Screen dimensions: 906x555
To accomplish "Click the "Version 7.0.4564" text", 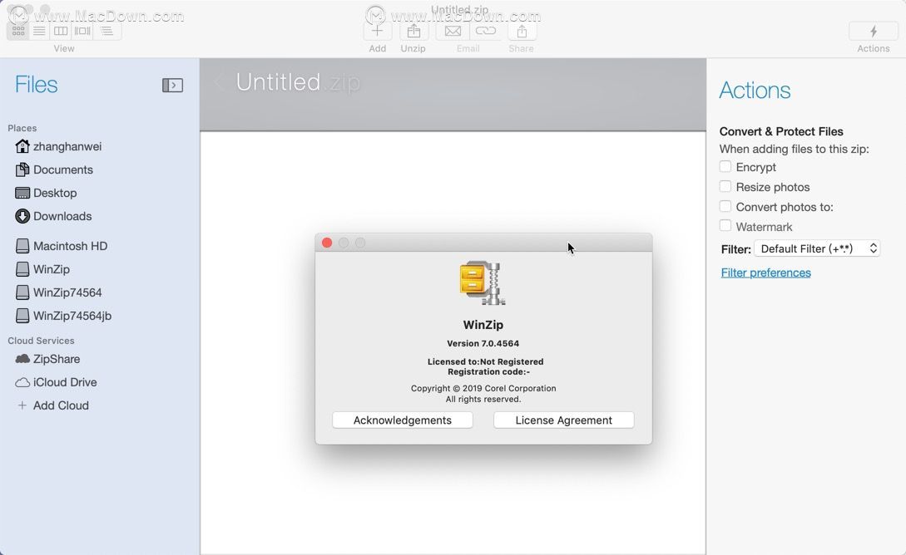I will (x=483, y=343).
